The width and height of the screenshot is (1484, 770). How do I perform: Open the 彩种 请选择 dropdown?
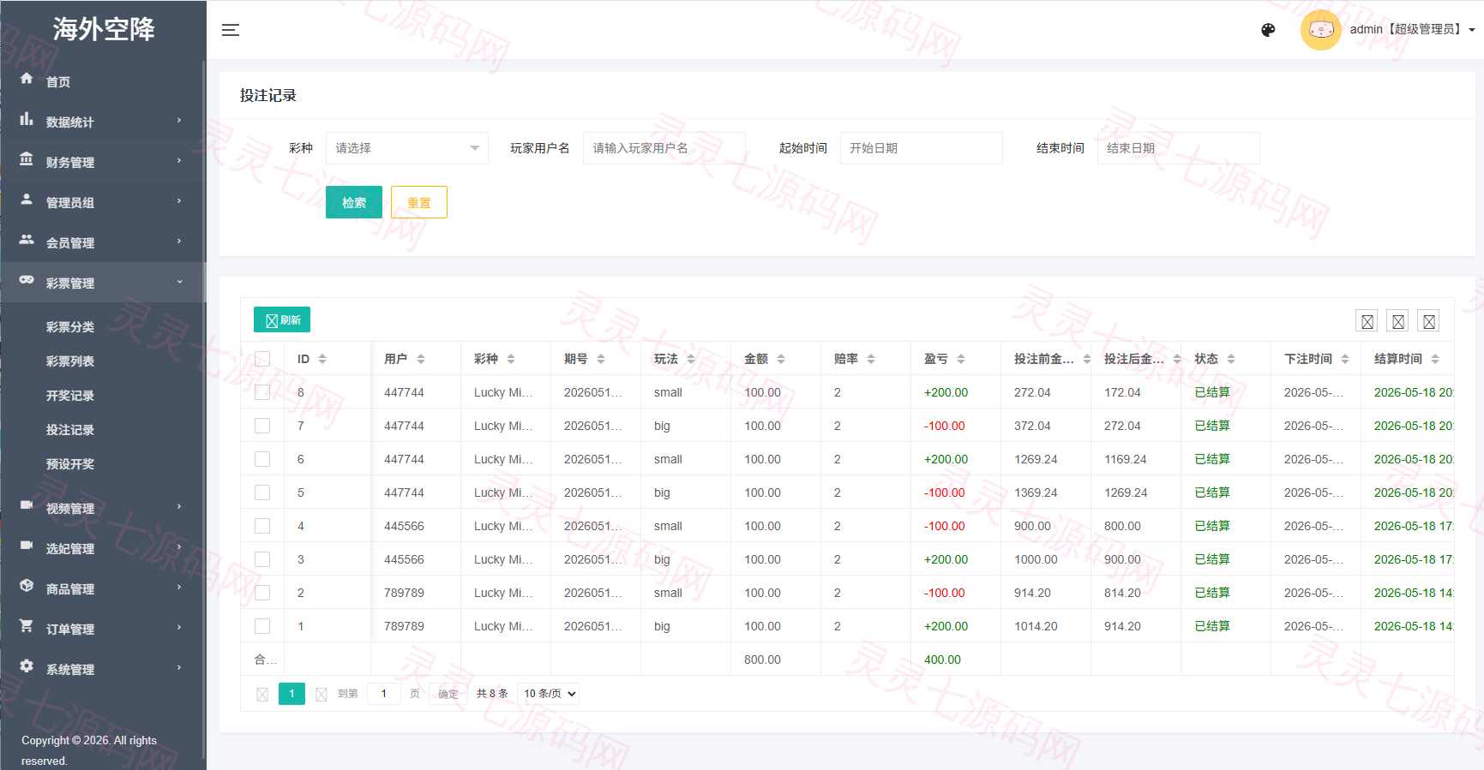point(407,148)
